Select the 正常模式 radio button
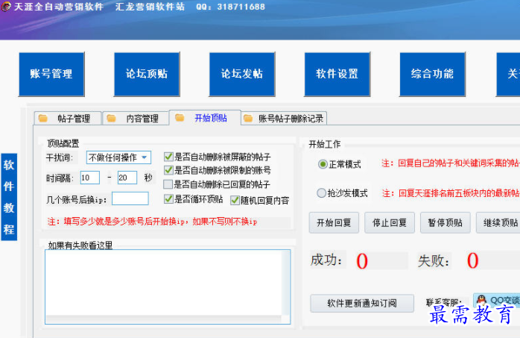The height and width of the screenshot is (338, 520). 323,164
